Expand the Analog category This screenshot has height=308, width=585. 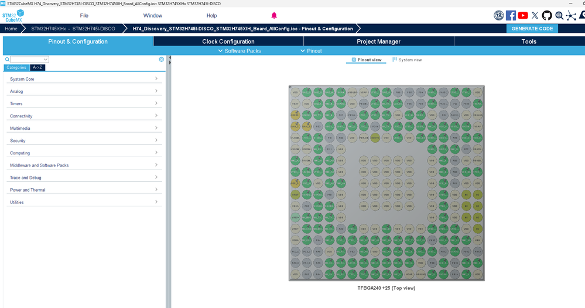pos(84,91)
